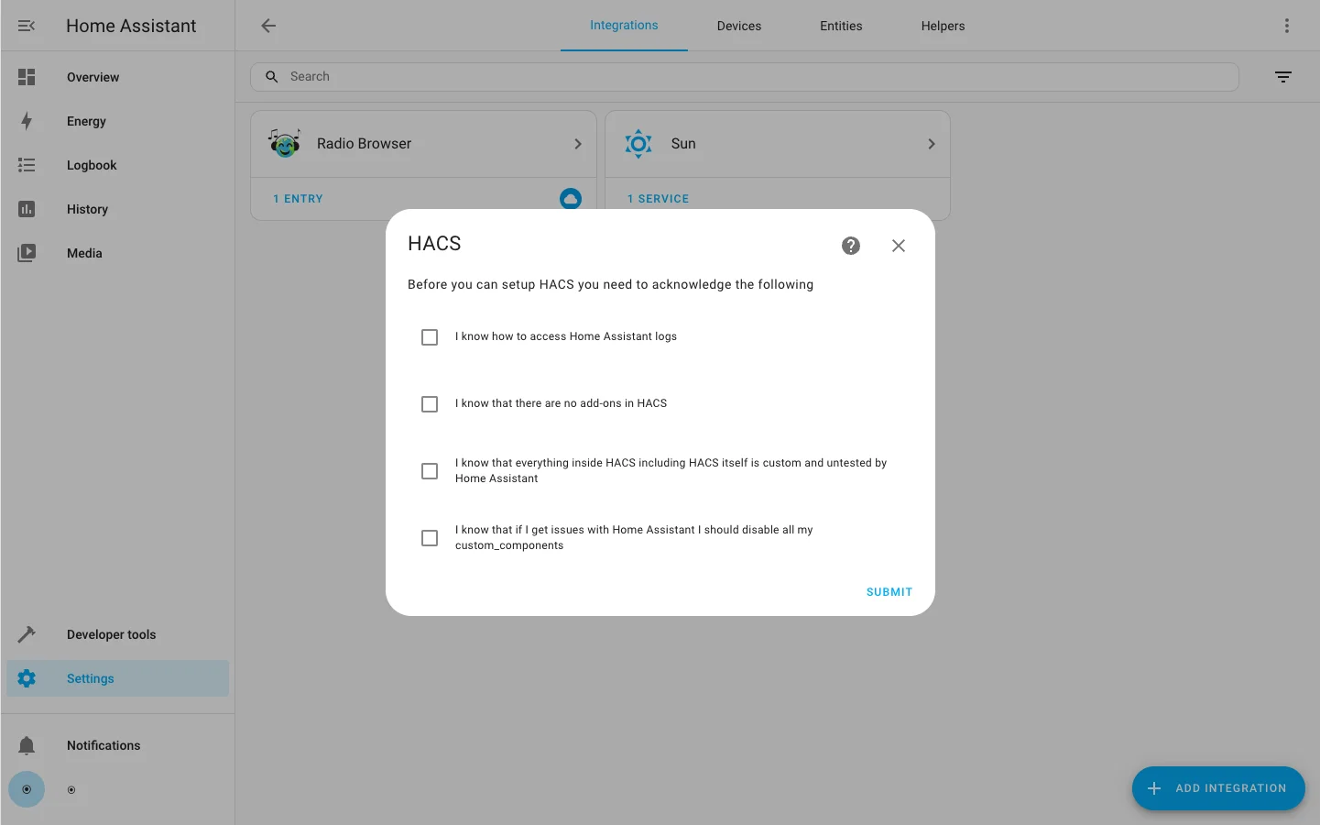The image size is (1320, 825).
Task: Open the filter icon beside search
Action: pos(1283,77)
